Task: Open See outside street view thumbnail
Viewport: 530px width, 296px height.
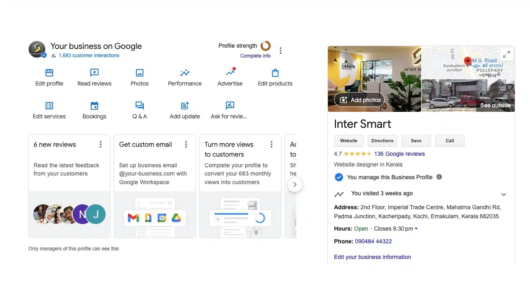Action: click(468, 95)
